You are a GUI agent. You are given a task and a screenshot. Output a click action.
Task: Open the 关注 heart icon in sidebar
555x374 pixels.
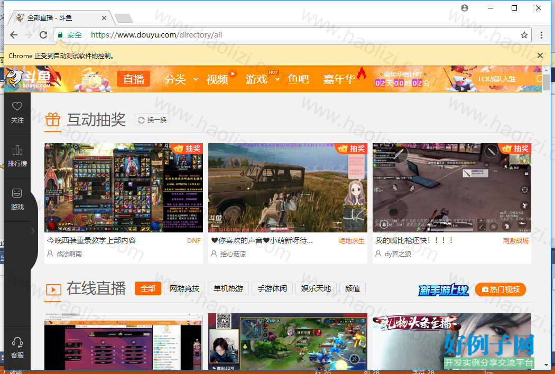[x=17, y=106]
